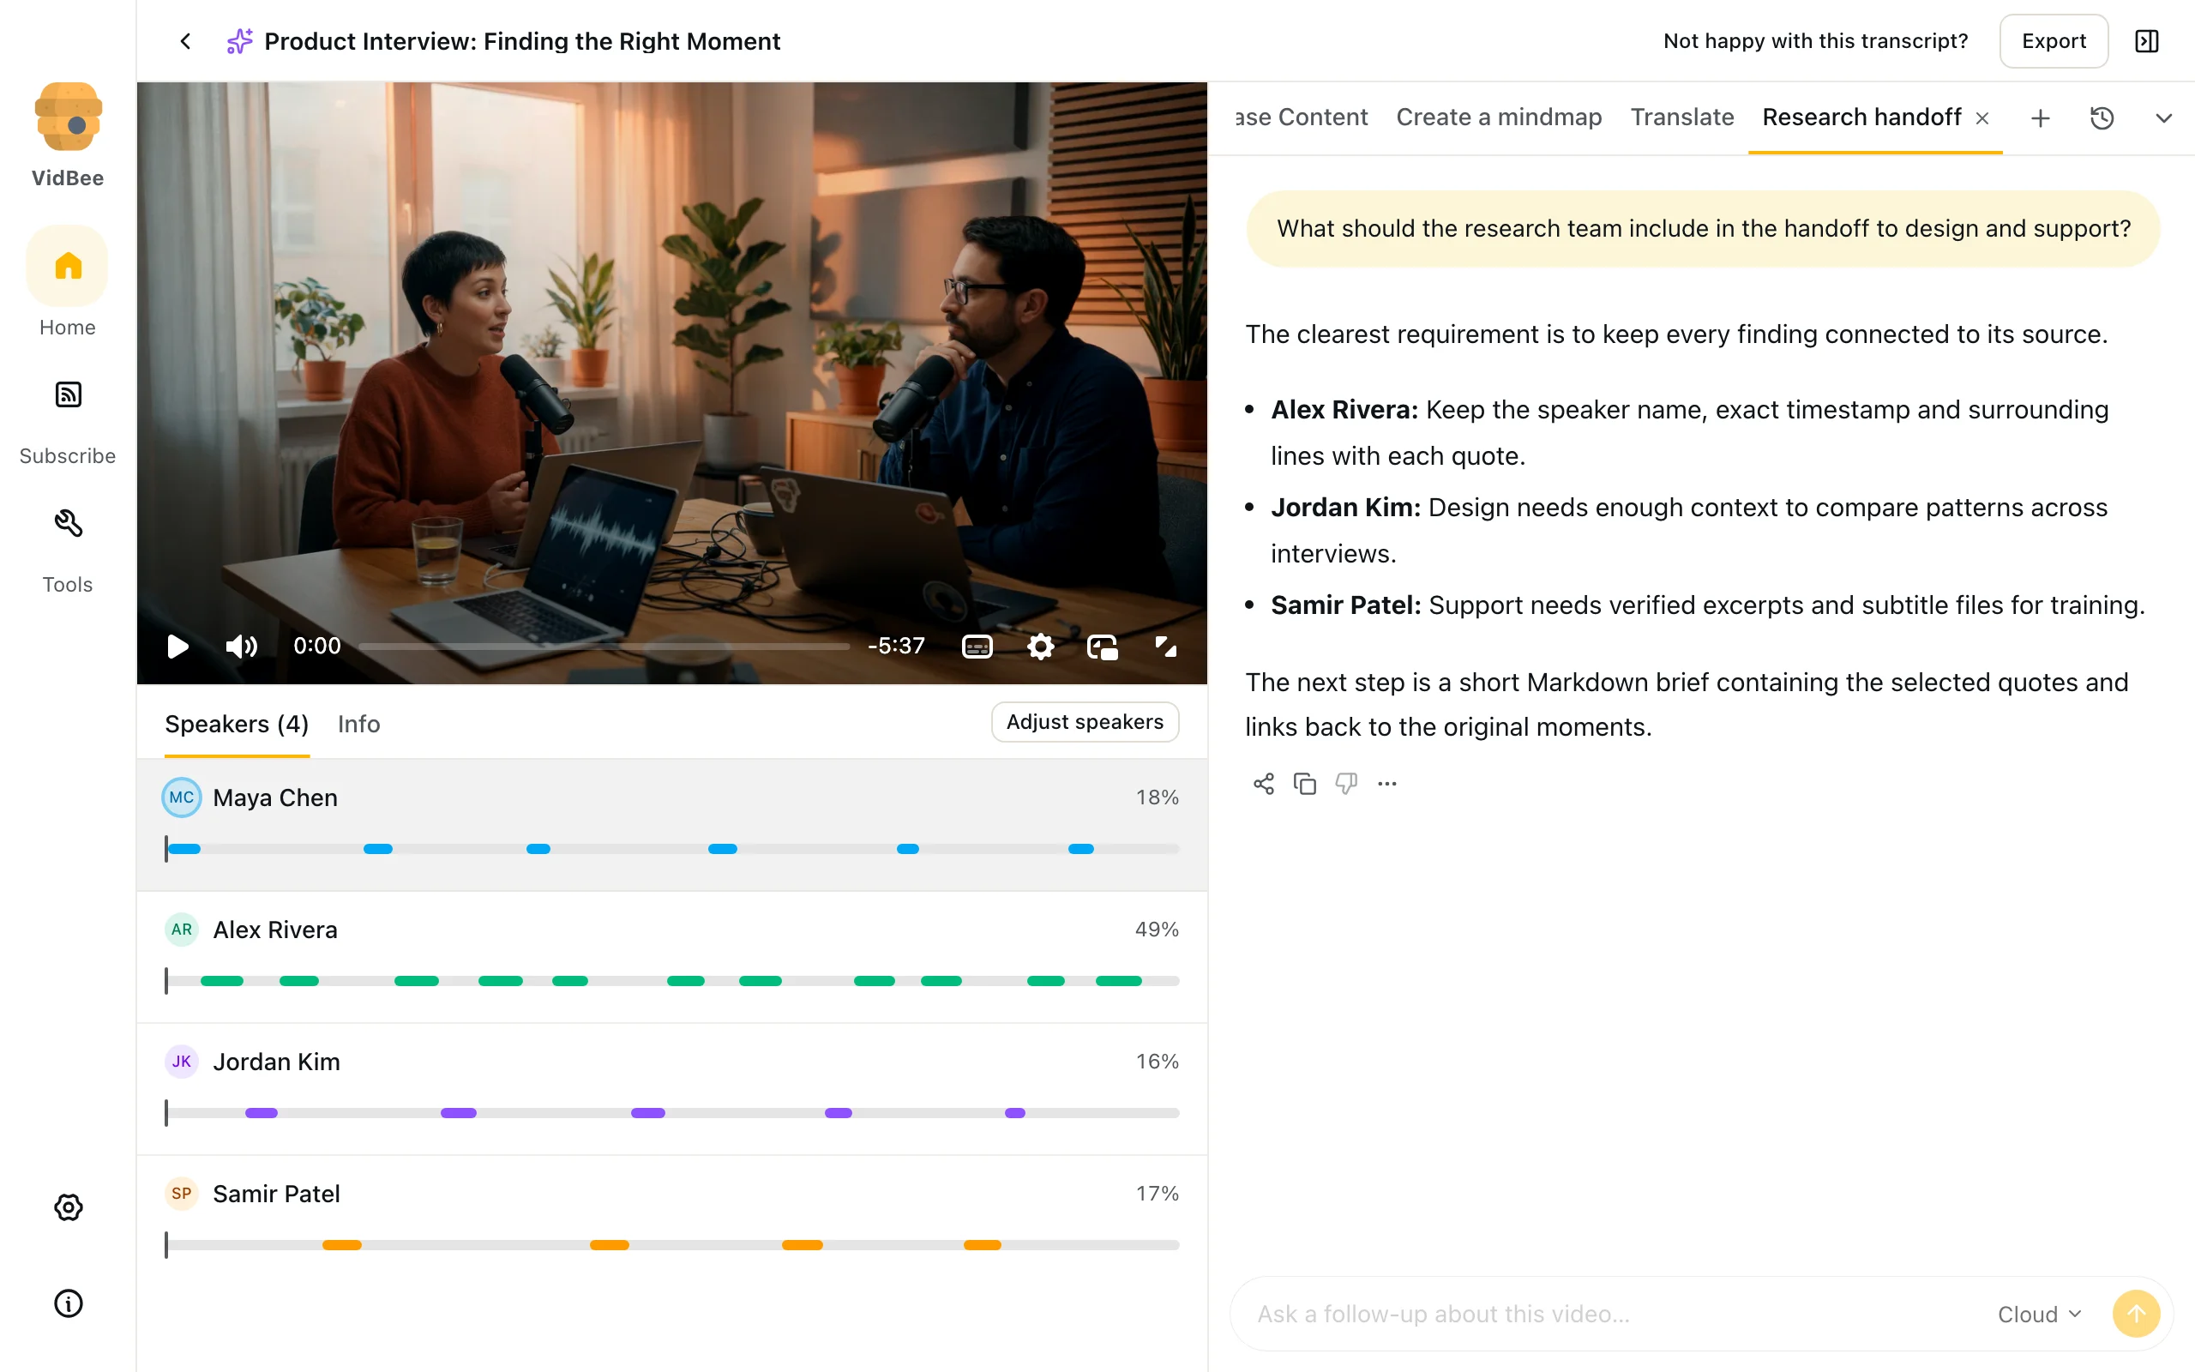Close the Research handoff tab

1982,118
